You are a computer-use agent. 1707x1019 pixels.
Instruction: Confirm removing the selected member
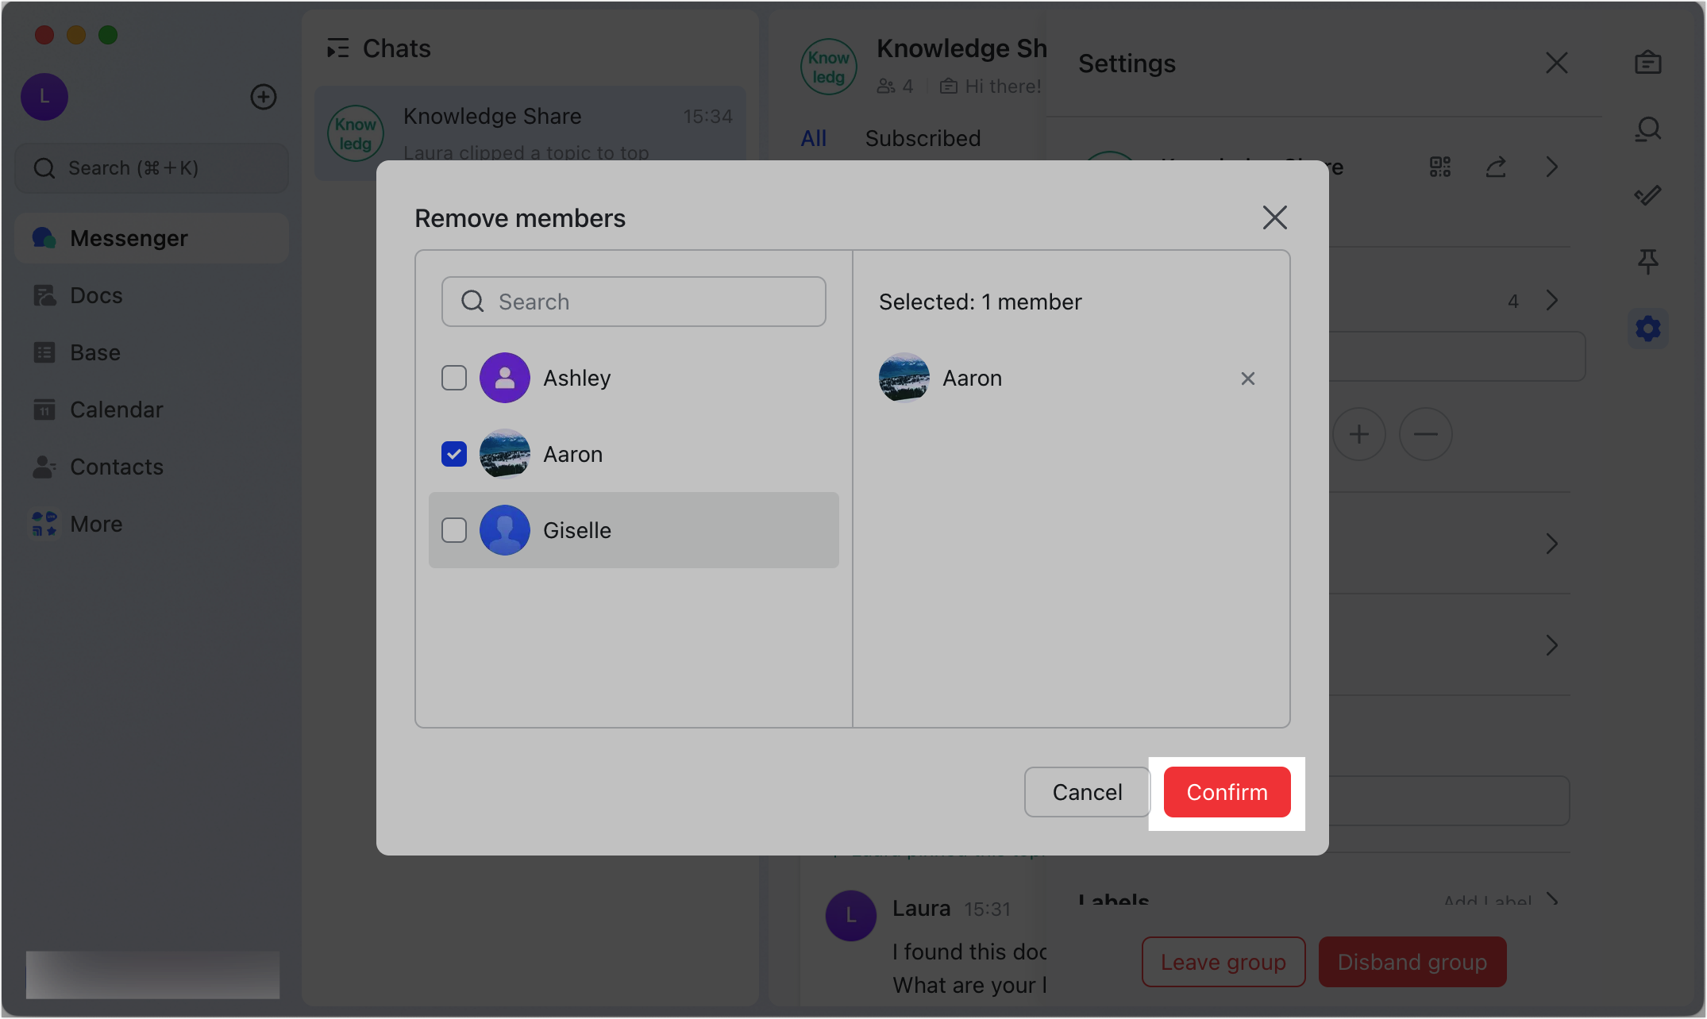pyautogui.click(x=1227, y=792)
